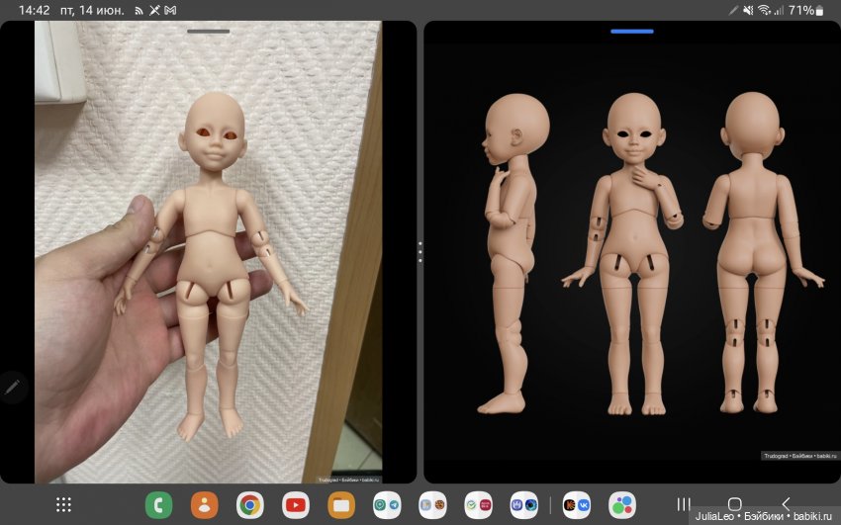Screen dimensions: 841x525
Task: Open the VK app pair shortcut
Action: point(576,504)
